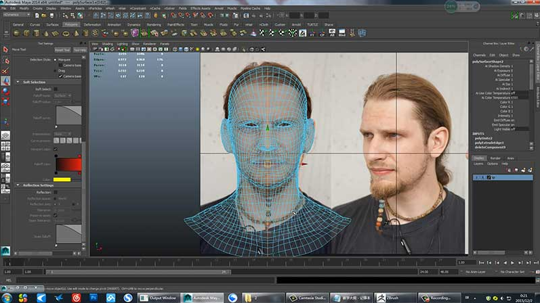This screenshot has height=303, width=540.
Task: Open Photoshop from the taskbar
Action: coord(94,298)
